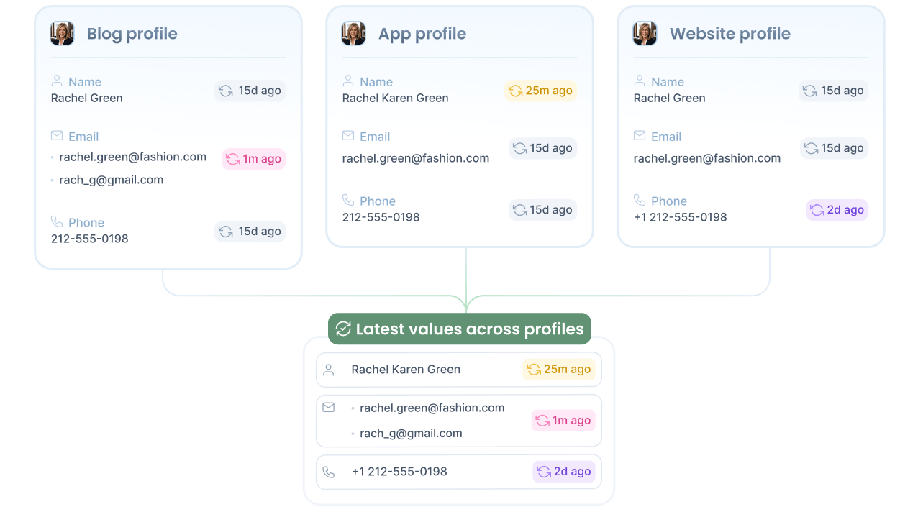Select rach_g@gmail.com in latest values
Image resolution: width=918 pixels, height=512 pixels.
click(x=411, y=434)
